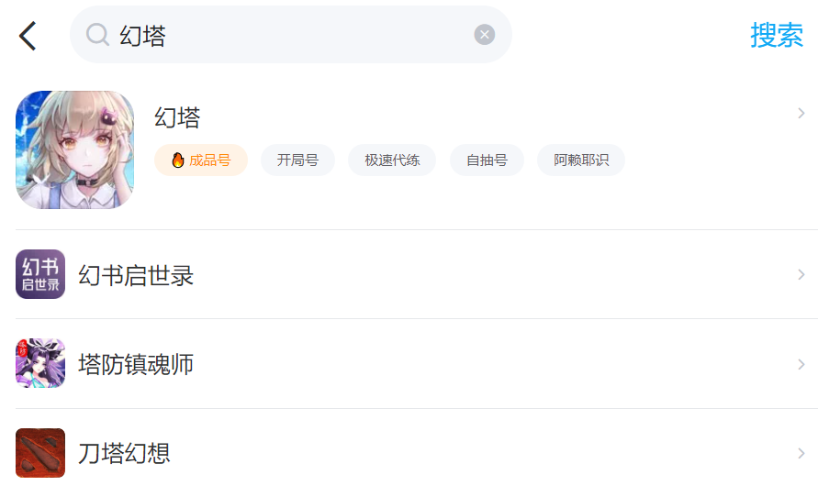Open the 塔防镇魂师 app icon
This screenshot has width=818, height=486.
click(x=40, y=363)
